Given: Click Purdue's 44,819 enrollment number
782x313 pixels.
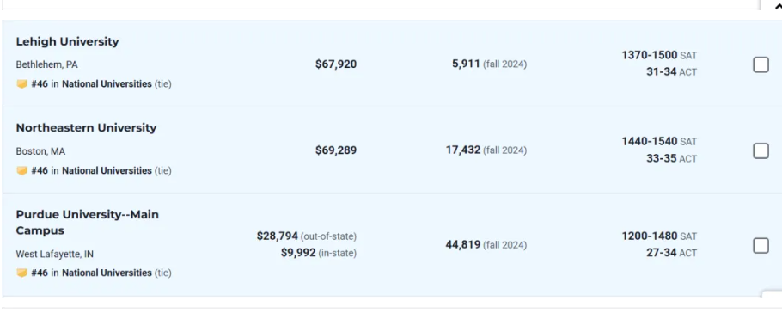Looking at the screenshot, I should [x=463, y=244].
